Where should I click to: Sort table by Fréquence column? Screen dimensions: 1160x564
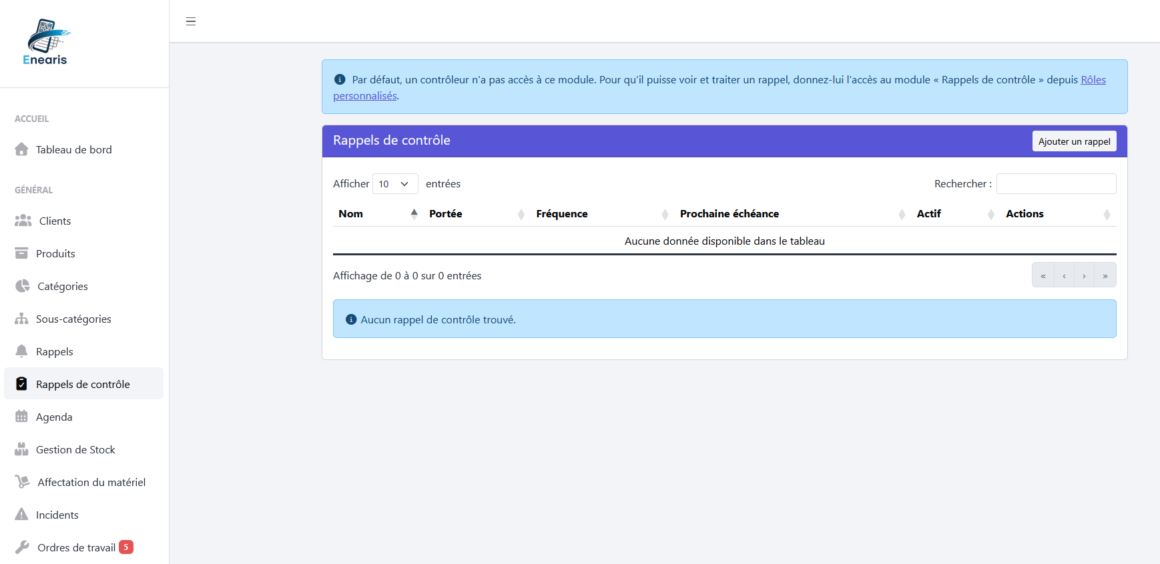(603, 214)
